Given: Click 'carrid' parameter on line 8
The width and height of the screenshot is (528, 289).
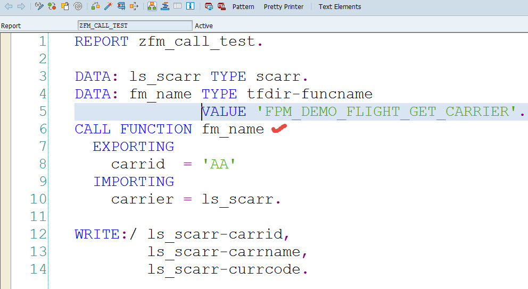Looking at the screenshot, I should tap(138, 164).
